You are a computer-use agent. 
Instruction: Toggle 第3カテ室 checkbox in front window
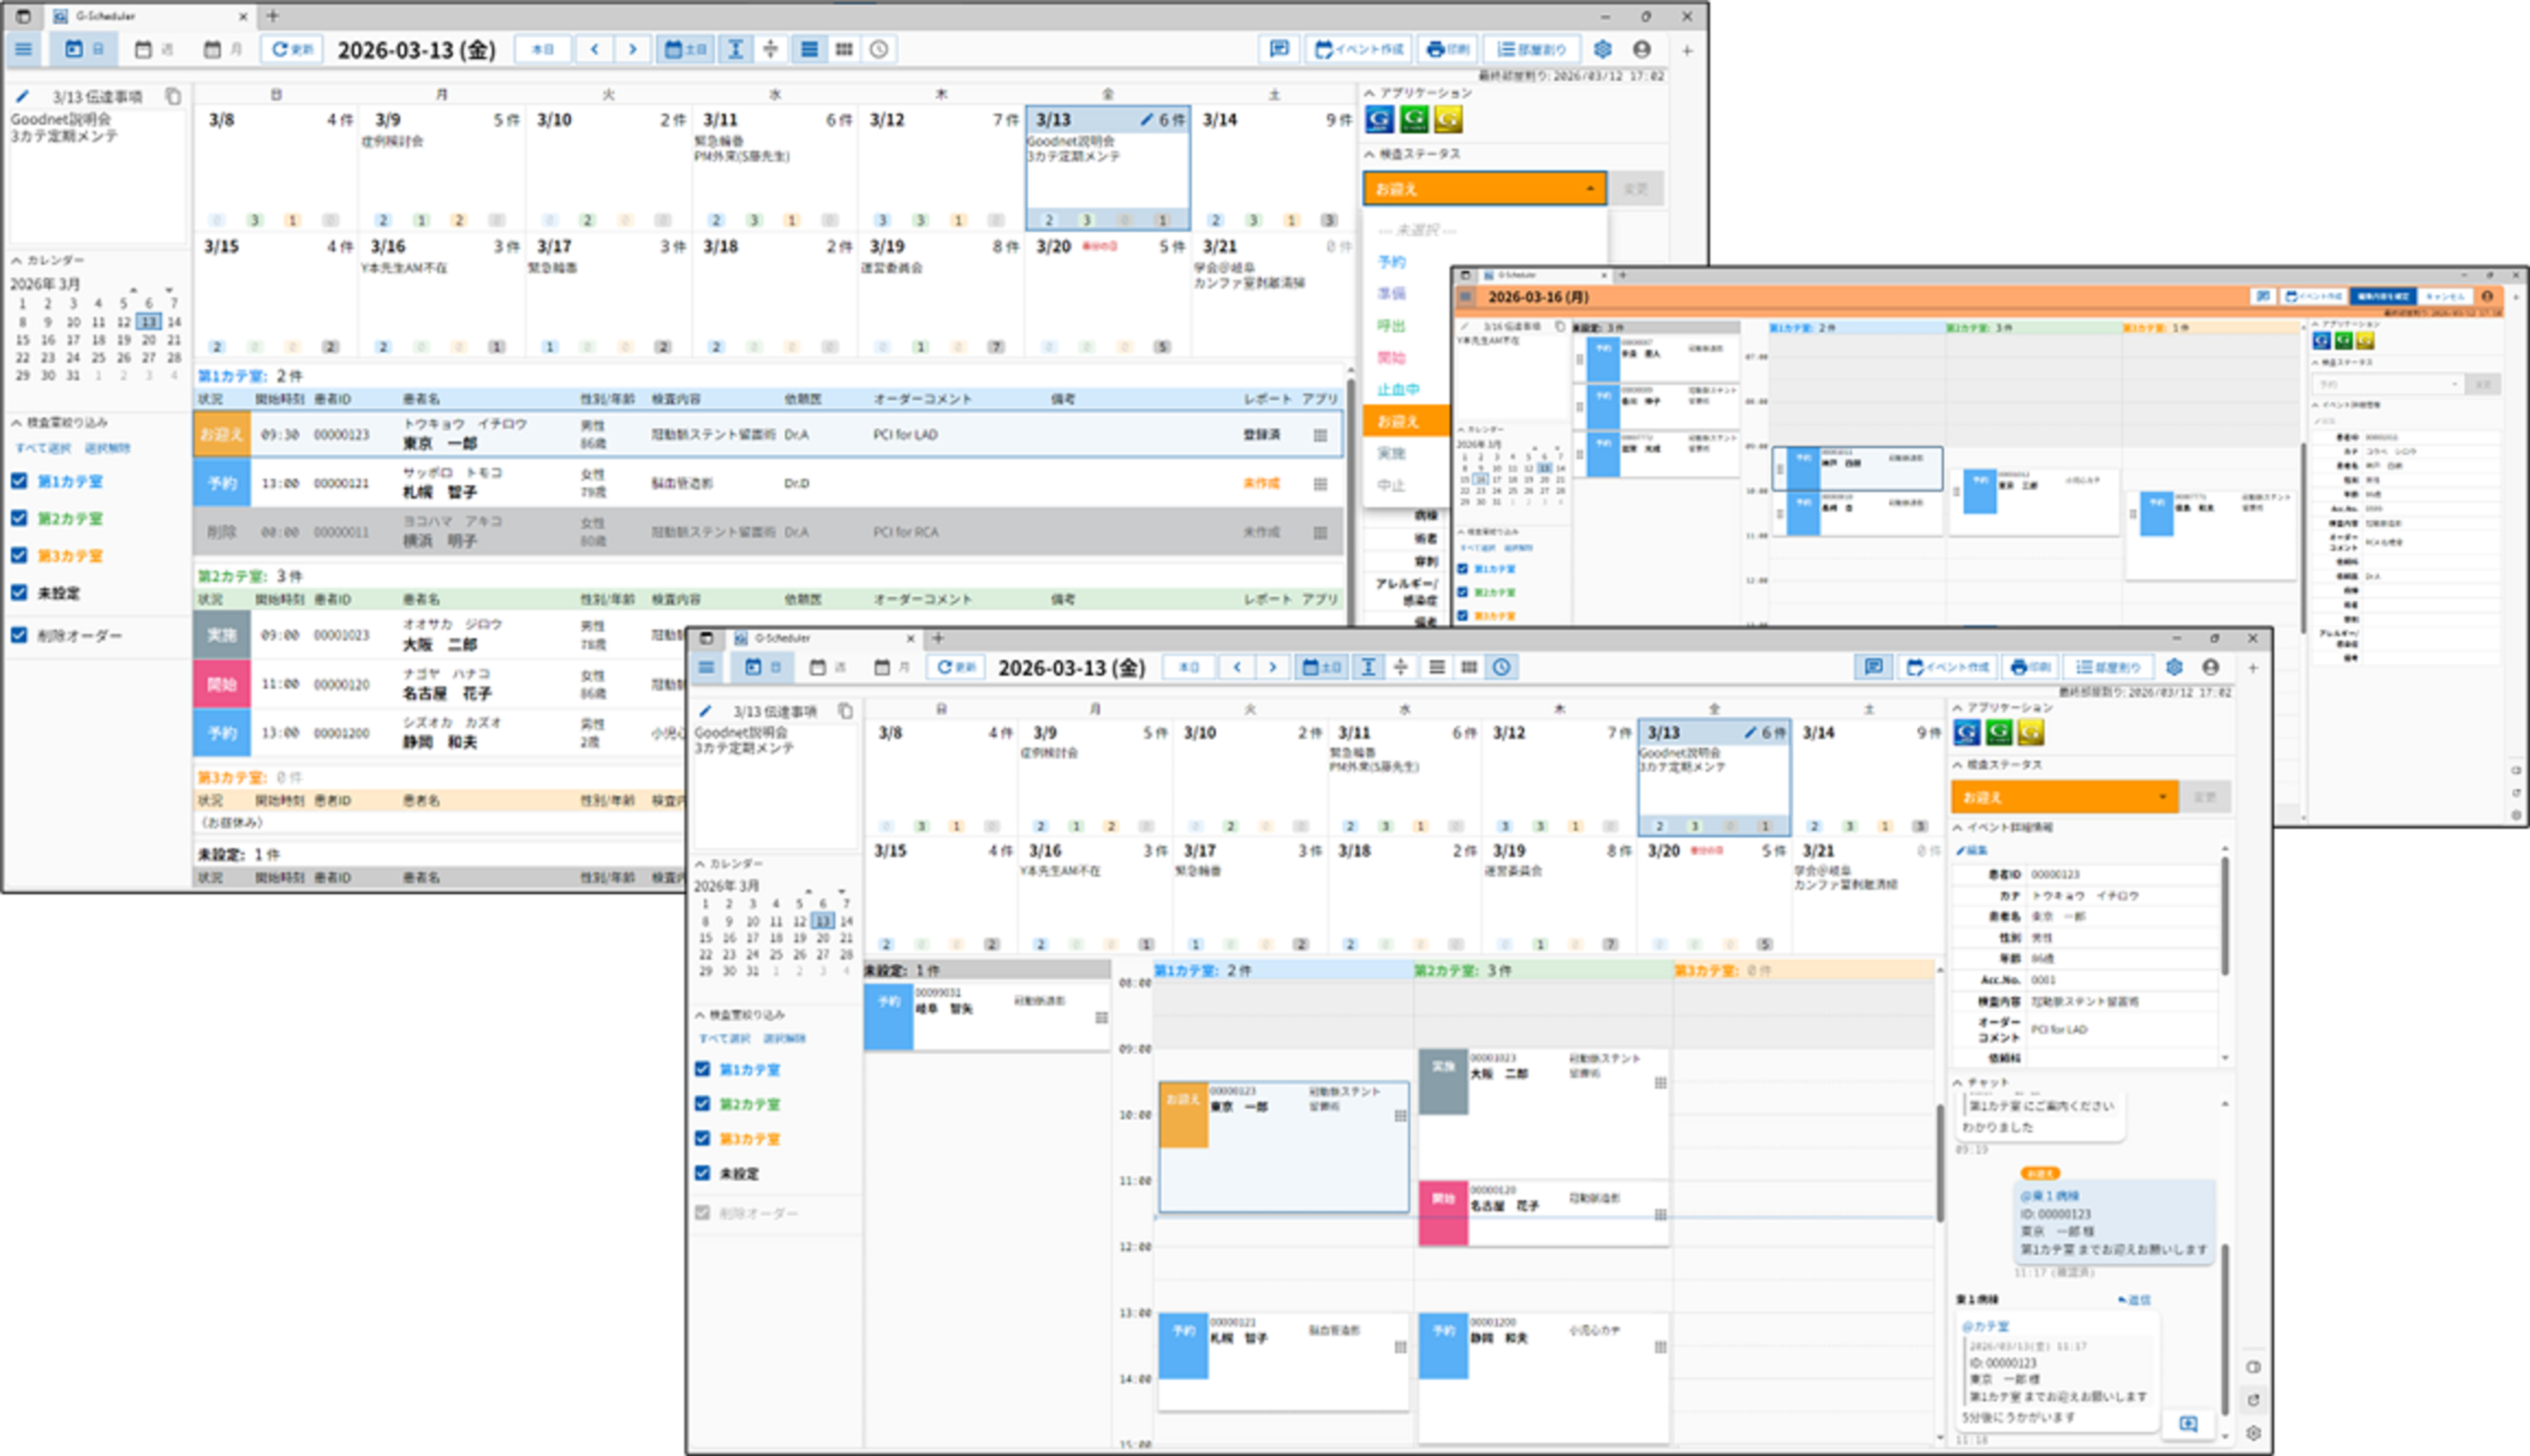pos(703,1139)
